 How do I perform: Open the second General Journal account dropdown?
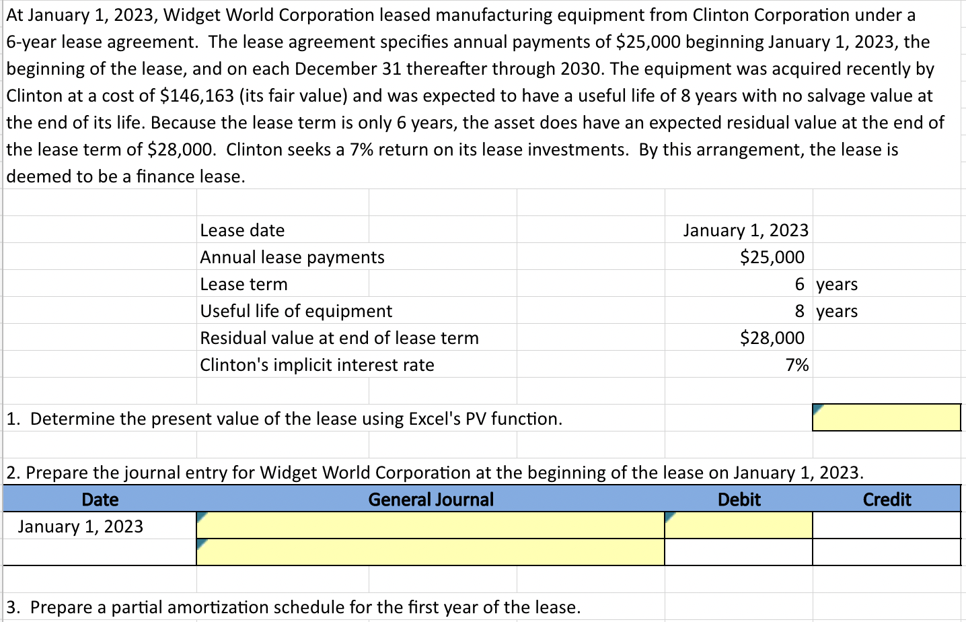point(429,552)
